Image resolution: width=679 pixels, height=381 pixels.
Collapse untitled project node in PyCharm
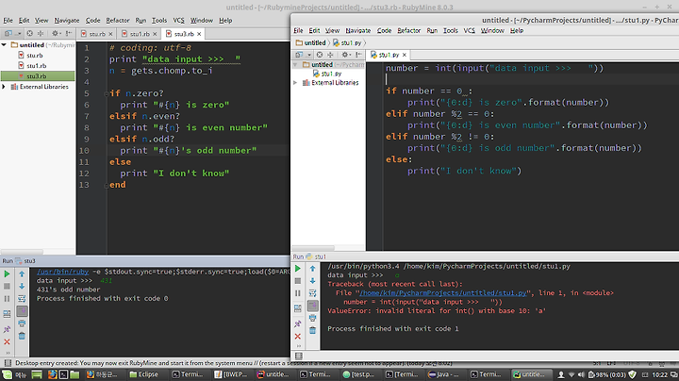pos(295,64)
